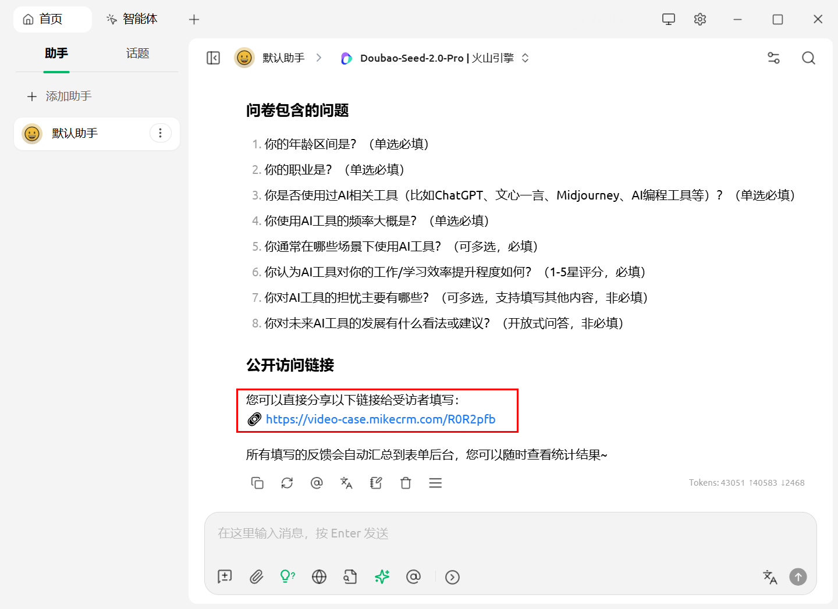Screen dimensions: 838x609
Task: Switch to the 话题 tab
Action: pos(137,54)
